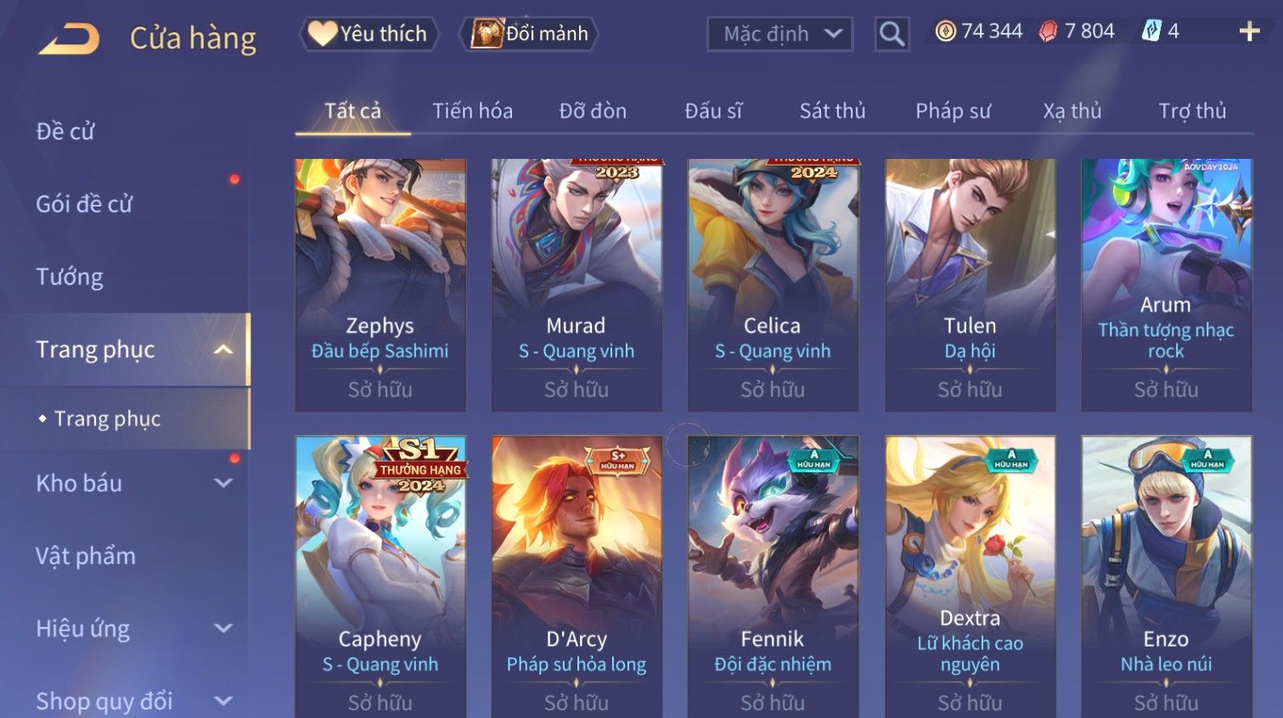Select the Tiến hóa tab
The image size is (1283, 718).
(x=472, y=110)
